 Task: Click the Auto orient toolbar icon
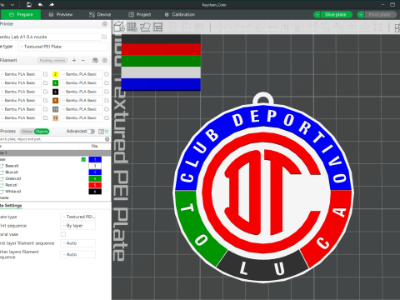tap(145, 27)
